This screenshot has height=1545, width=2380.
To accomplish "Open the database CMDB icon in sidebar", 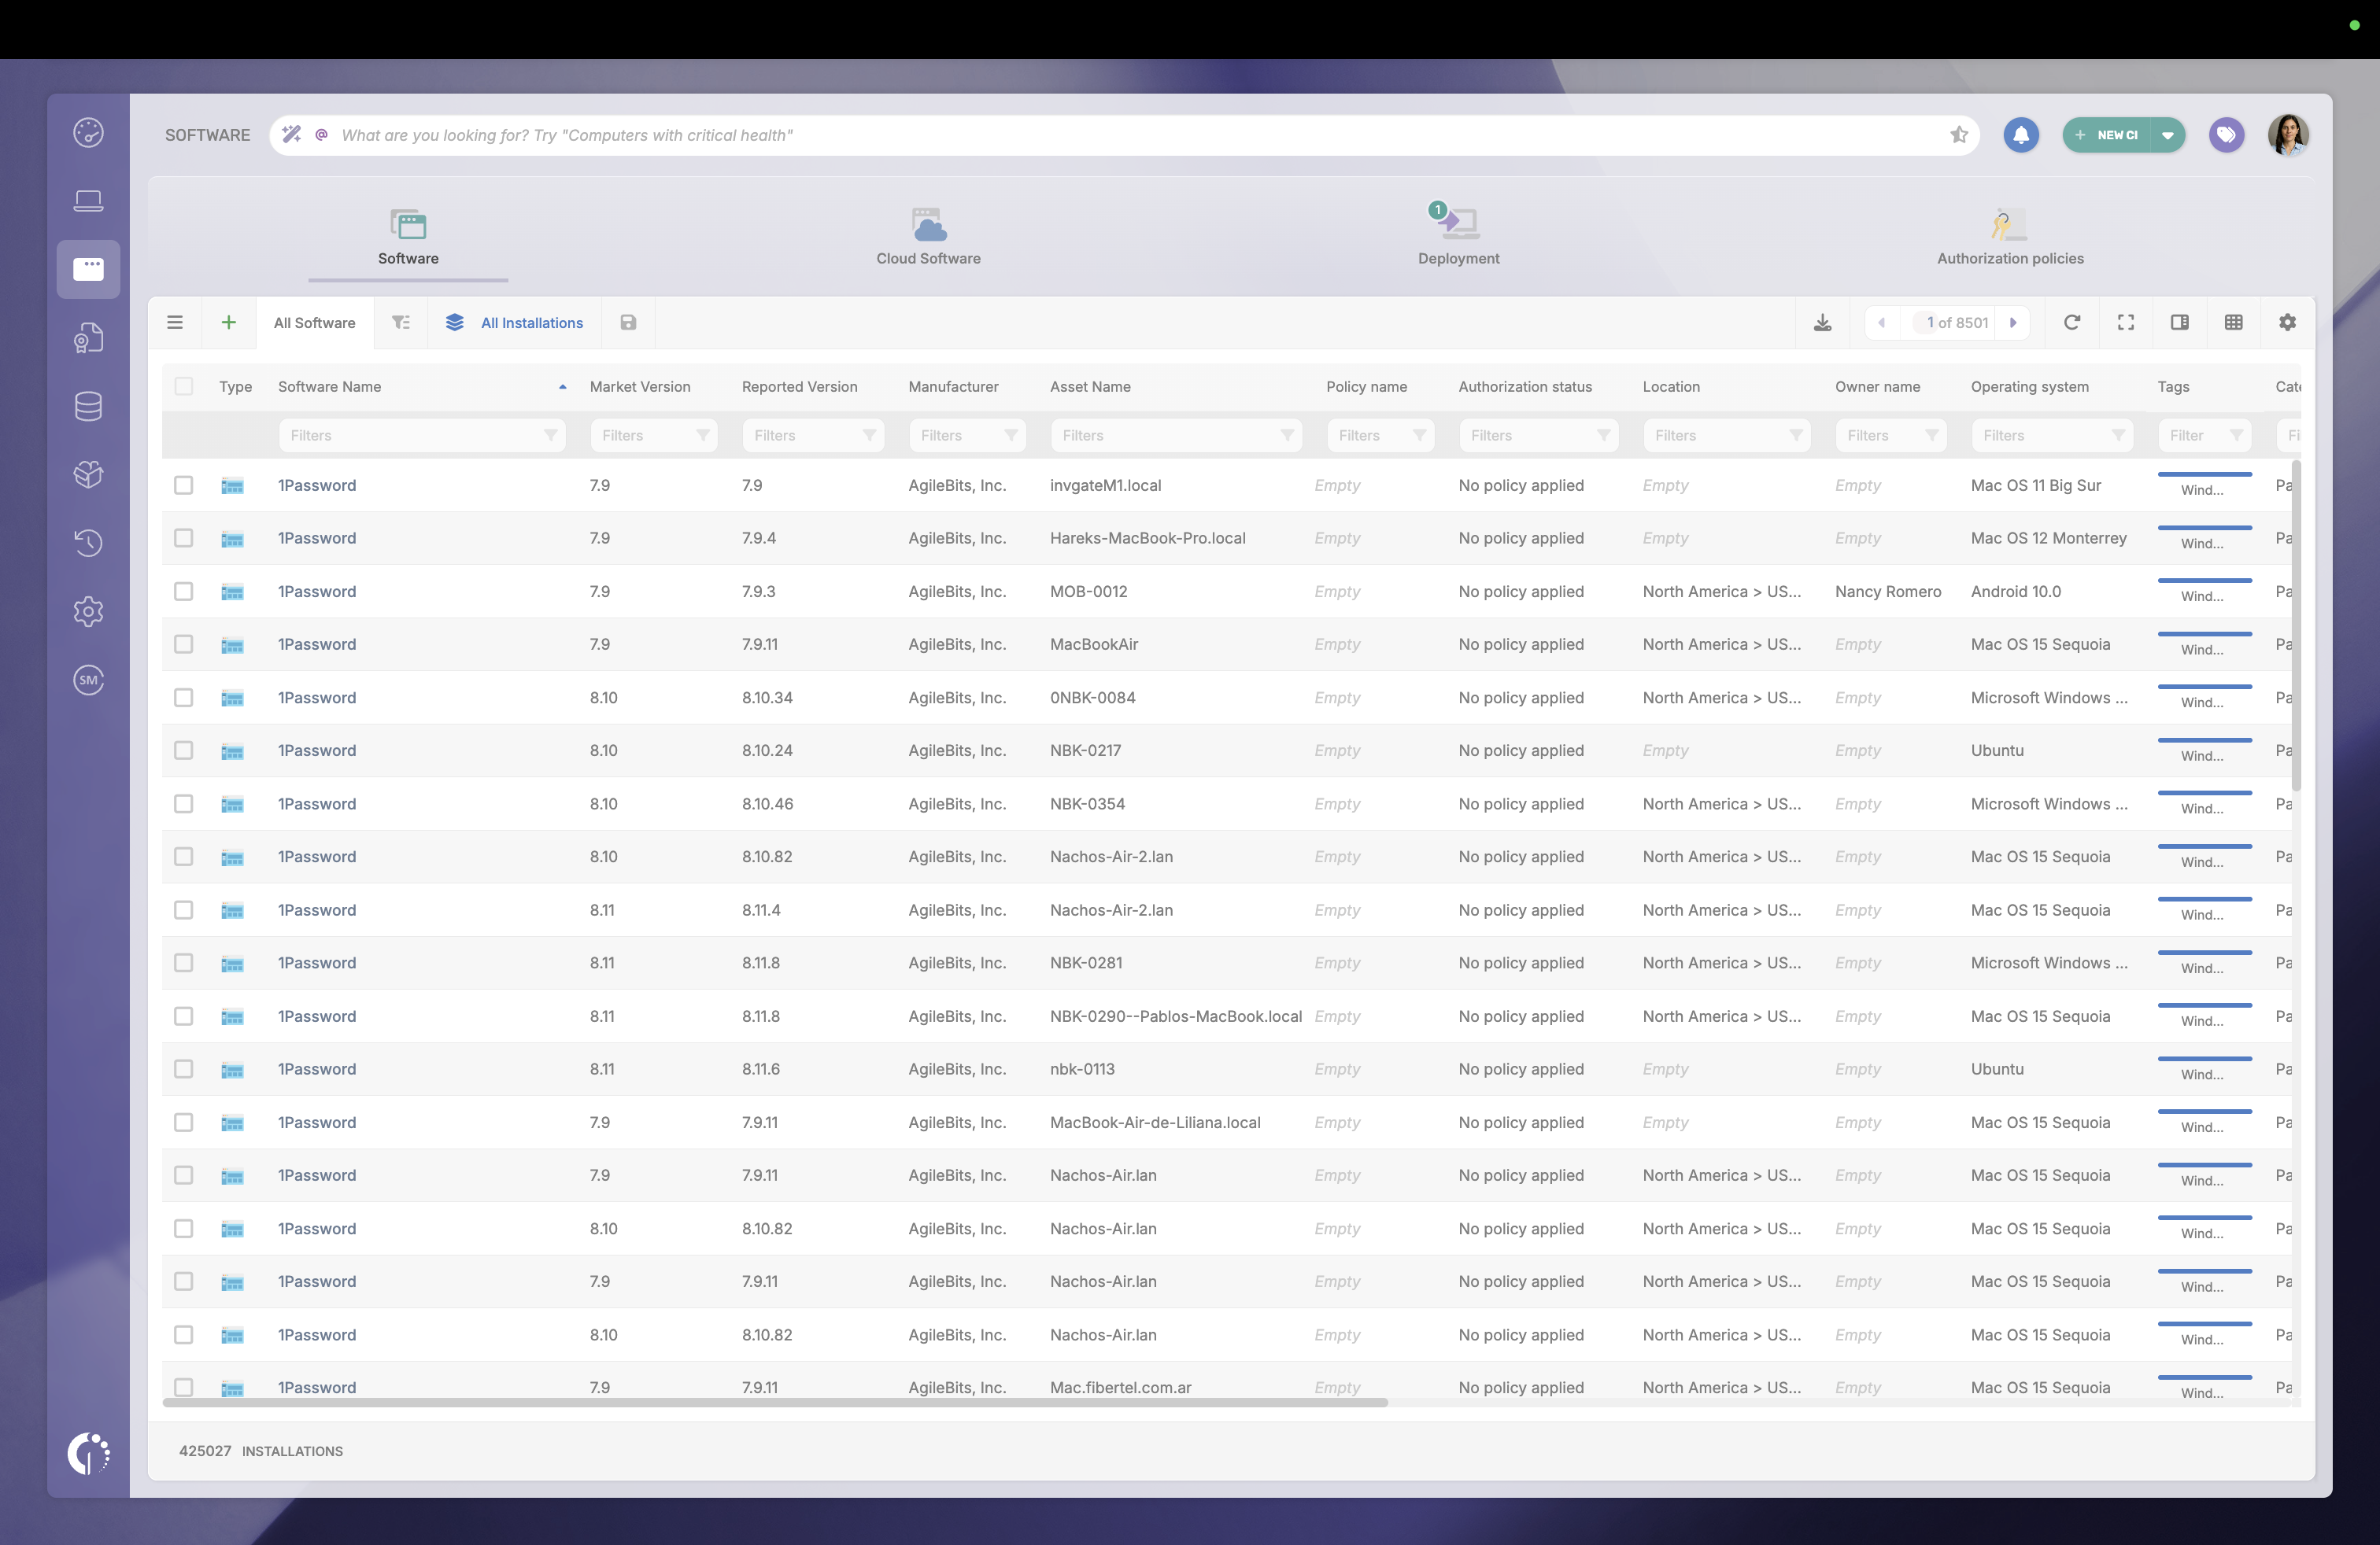I will tap(88, 405).
